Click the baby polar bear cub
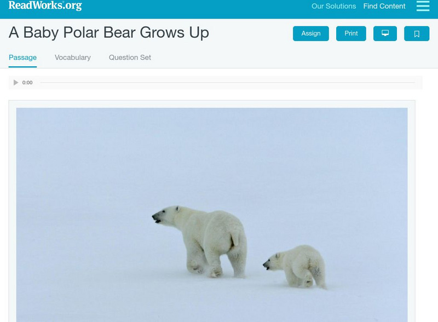The height and width of the screenshot is (322, 438). pos(295,267)
